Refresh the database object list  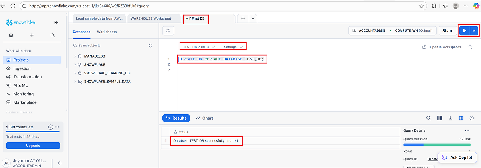click(150, 46)
